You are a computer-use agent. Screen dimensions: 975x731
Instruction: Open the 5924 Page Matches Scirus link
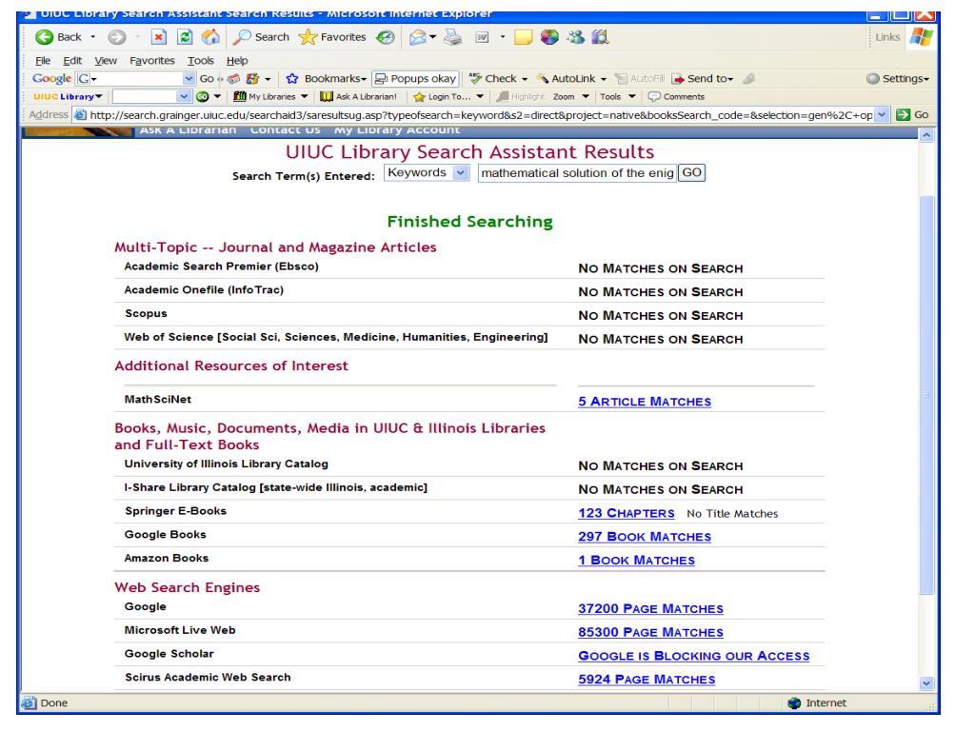(x=647, y=680)
